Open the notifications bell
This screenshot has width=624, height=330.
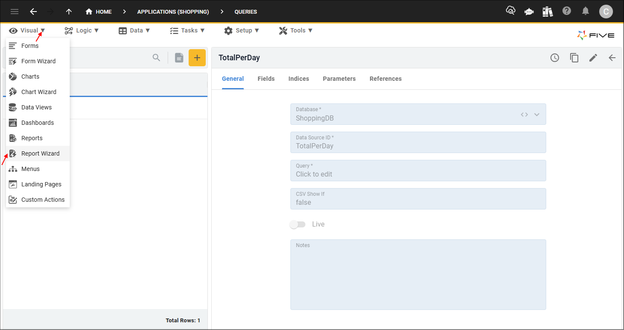[x=586, y=11]
